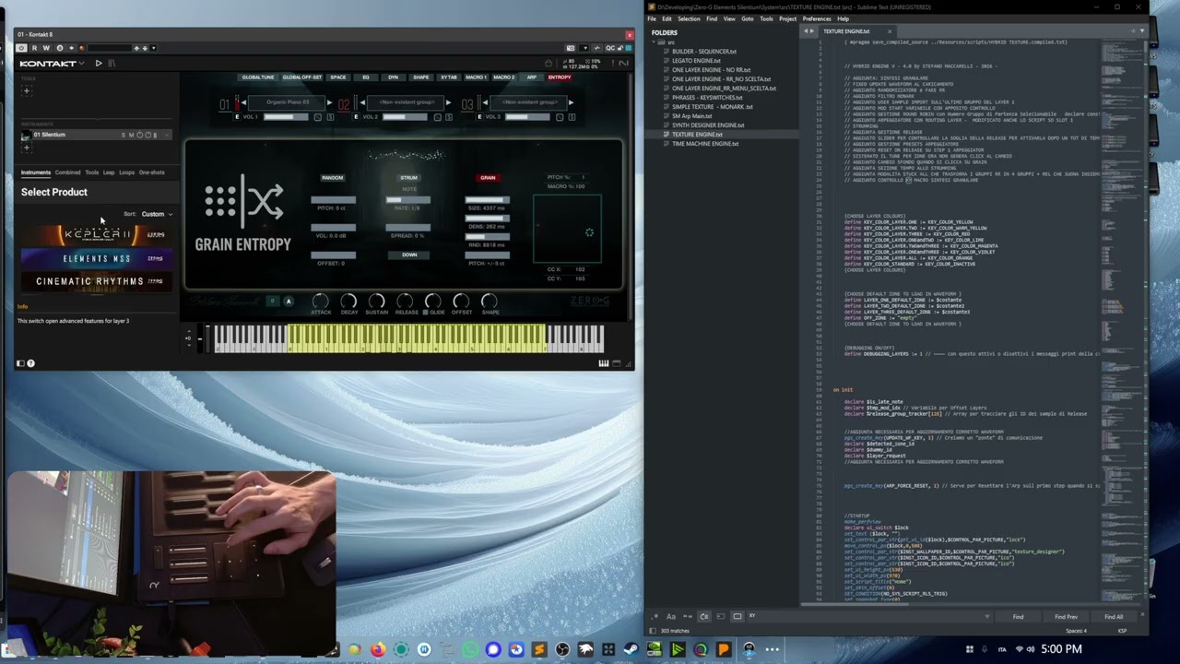This screenshot has width=1180, height=664.
Task: Click the exclamation warning icon in Kontakt
Action: pyautogui.click(x=613, y=64)
